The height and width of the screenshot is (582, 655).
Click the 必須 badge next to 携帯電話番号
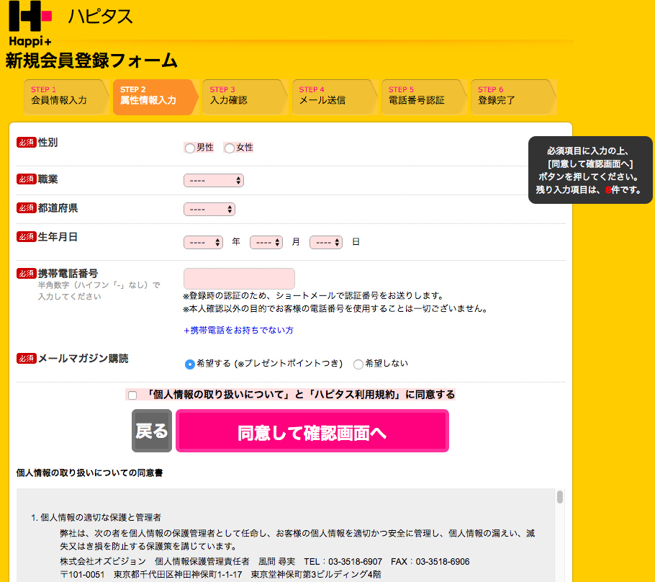tap(27, 274)
